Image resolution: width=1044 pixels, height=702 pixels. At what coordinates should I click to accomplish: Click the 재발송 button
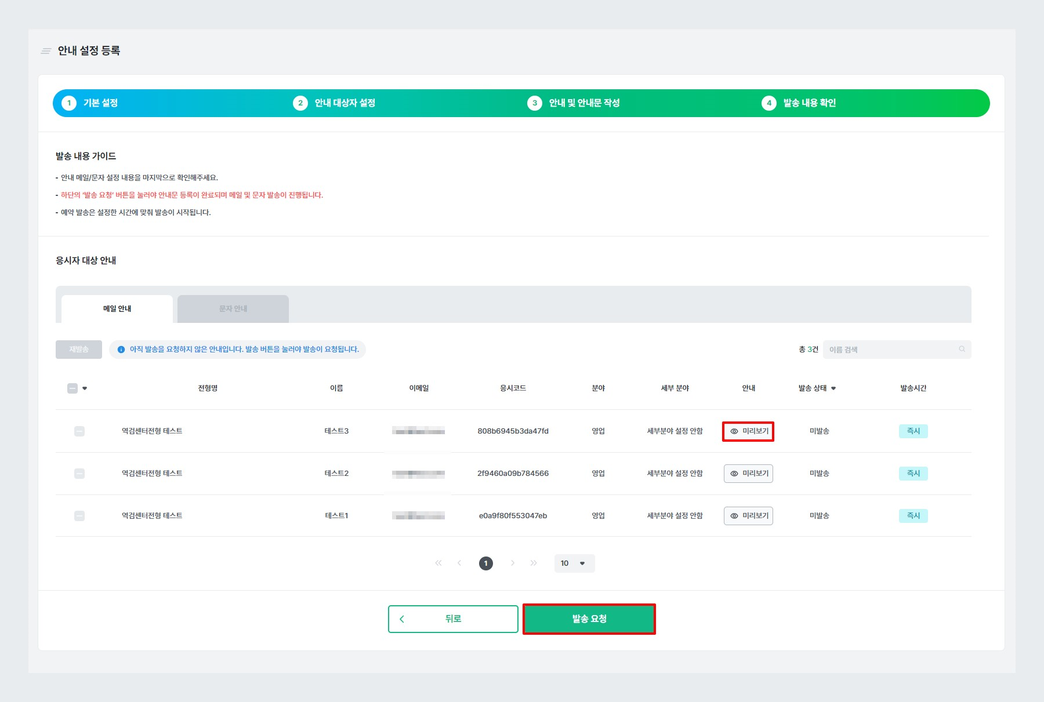click(x=79, y=350)
